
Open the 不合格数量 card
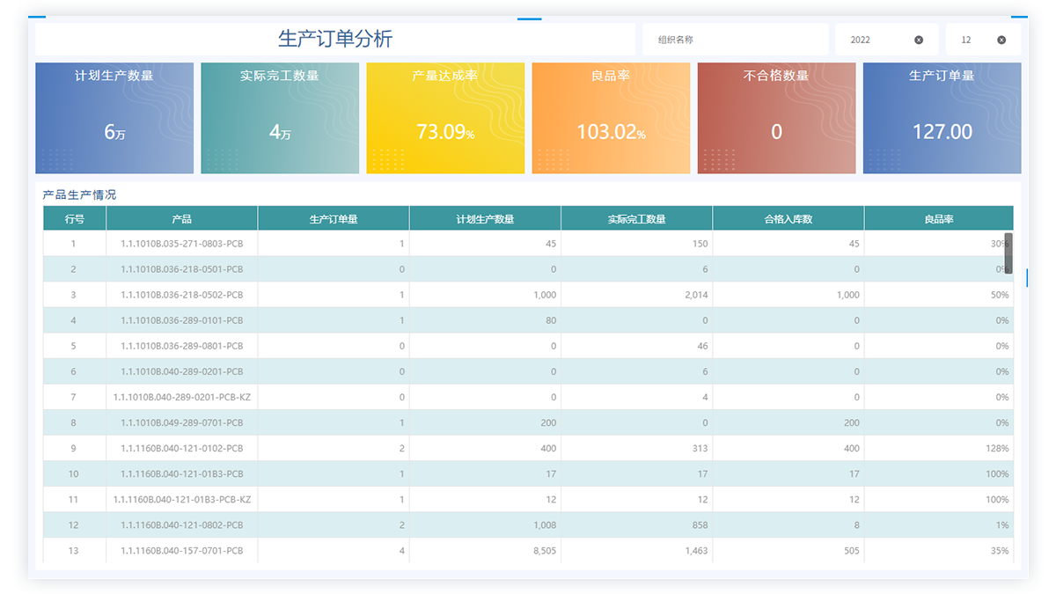[x=776, y=118]
